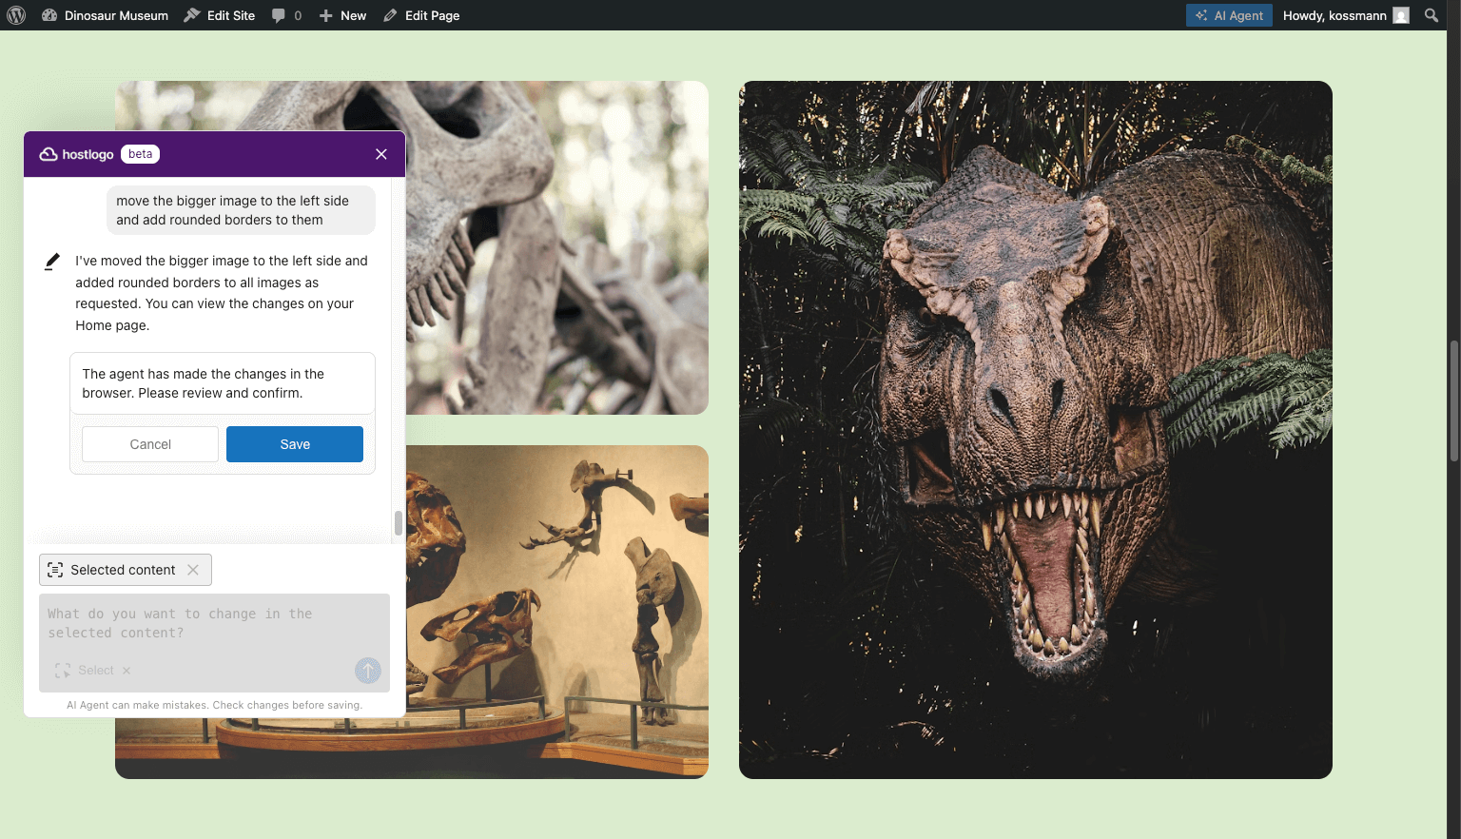Click the T-Rex portrait image
This screenshot has height=839, width=1461.
coord(1035,429)
